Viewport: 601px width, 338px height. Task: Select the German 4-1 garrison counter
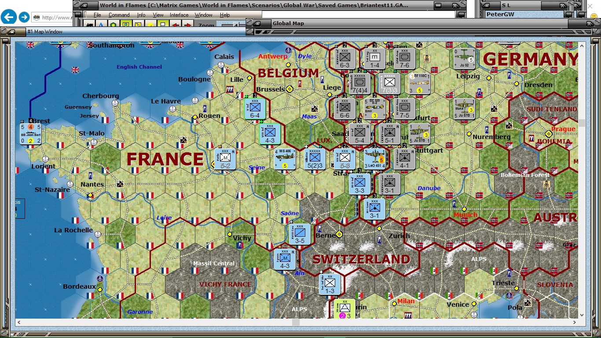click(x=404, y=159)
